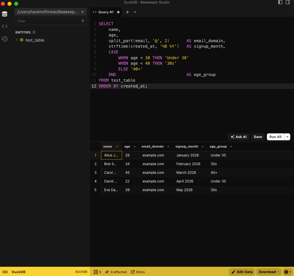Select test_table in the entities list
This screenshot has width=294, height=276.
coord(35,40)
